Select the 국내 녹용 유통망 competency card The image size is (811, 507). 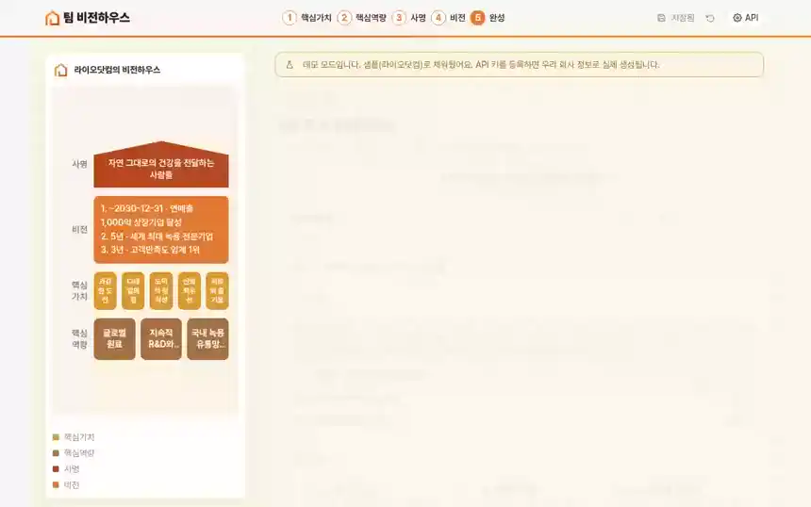pyautogui.click(x=207, y=339)
